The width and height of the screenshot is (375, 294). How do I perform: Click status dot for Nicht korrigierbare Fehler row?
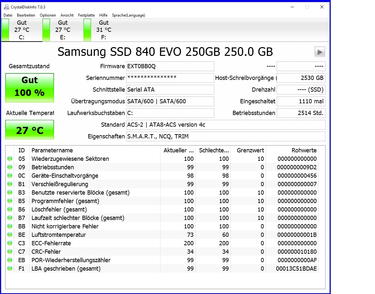pos(10,226)
